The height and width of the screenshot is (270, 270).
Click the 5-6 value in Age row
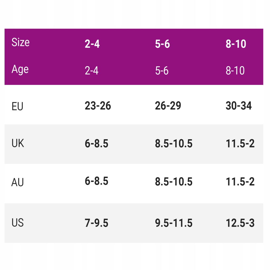tap(162, 71)
